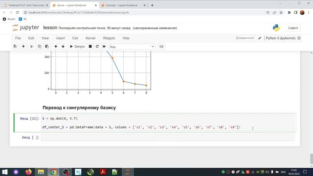The image size is (313, 176).
Task: Restart the kernel with the circular arrow icon
Action: click(97, 46)
